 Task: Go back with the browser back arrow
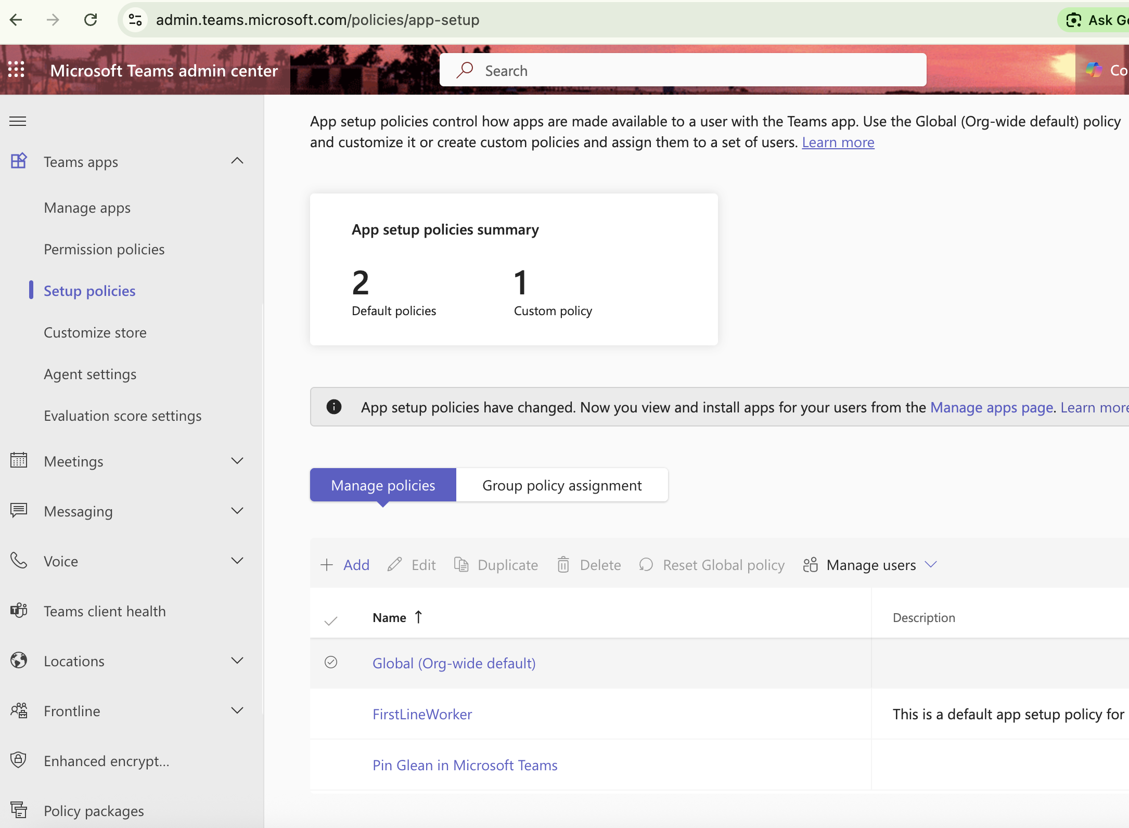point(16,20)
